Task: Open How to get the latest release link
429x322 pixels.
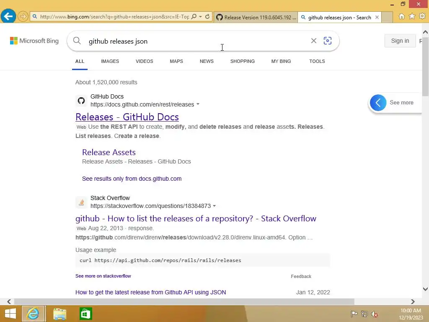Action: pos(150,292)
